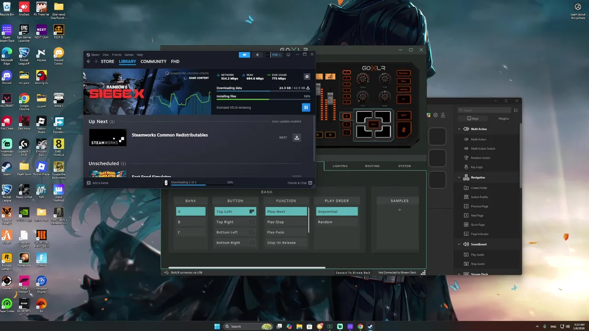Select the Key Logic icon
The width and height of the screenshot is (589, 331).
[x=466, y=167]
